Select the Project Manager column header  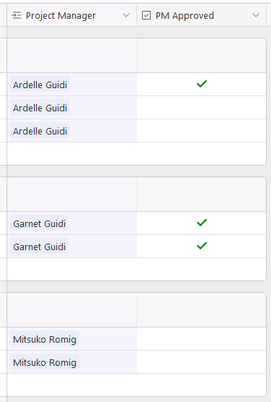pyautogui.click(x=71, y=15)
